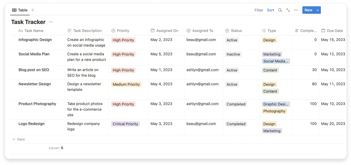351x165 pixels.
Task: Click the search magnifier icon
Action: (x=280, y=10)
